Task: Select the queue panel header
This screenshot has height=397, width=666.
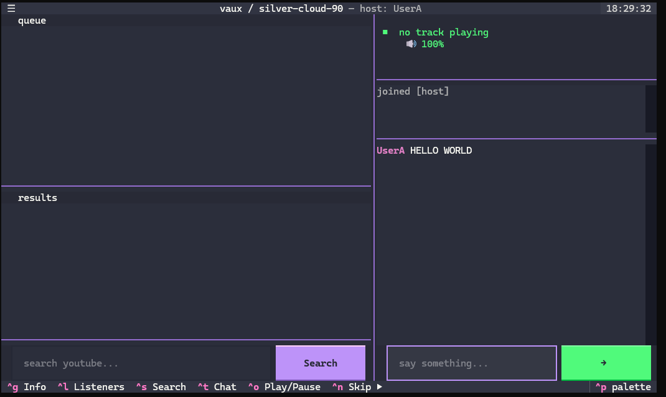Action: pyautogui.click(x=186, y=21)
